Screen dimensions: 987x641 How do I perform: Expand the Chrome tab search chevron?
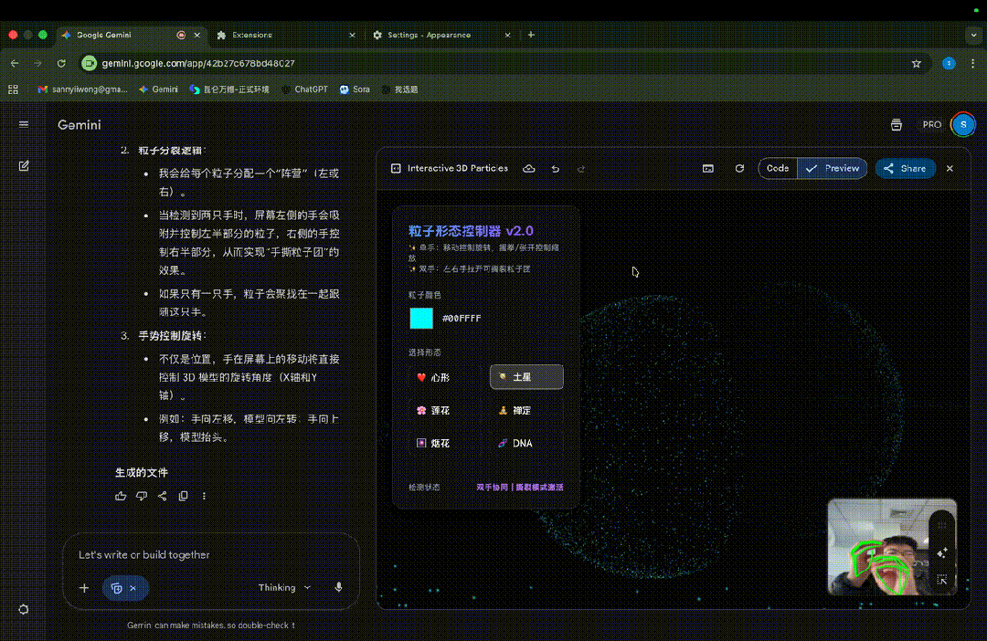(973, 36)
